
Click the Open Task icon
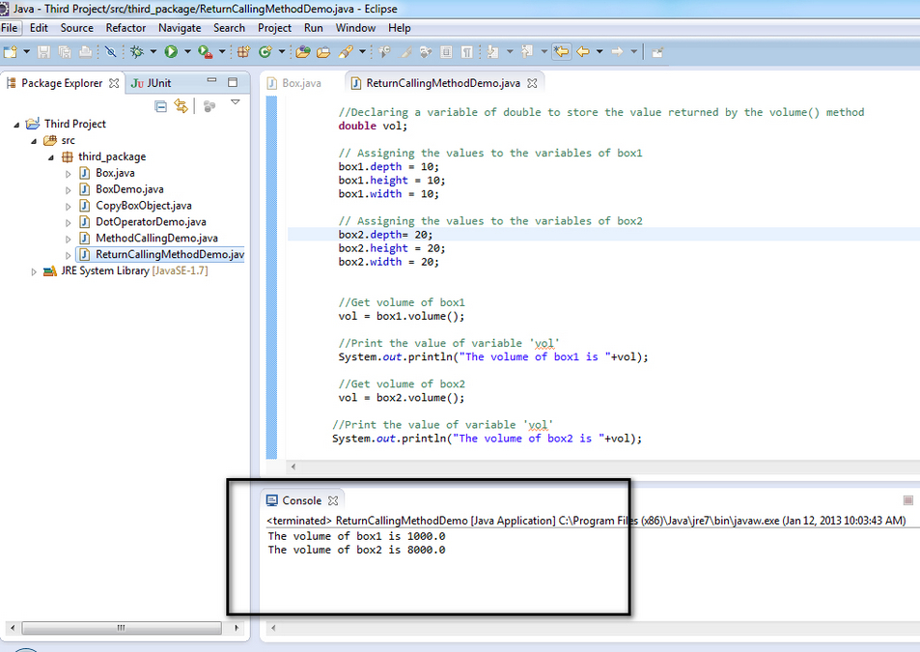[x=323, y=52]
